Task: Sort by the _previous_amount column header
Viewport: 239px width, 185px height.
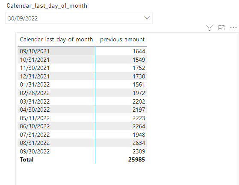Action: (x=121, y=40)
